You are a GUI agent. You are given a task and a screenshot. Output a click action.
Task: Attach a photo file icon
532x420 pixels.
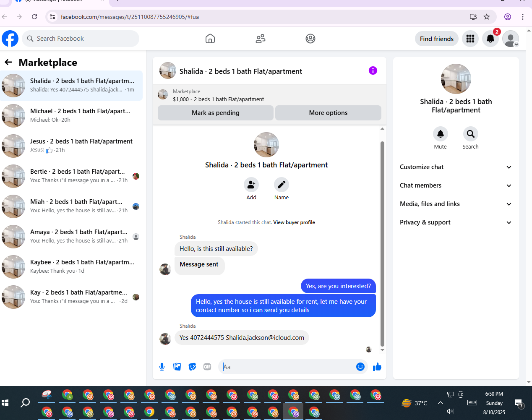(x=177, y=367)
